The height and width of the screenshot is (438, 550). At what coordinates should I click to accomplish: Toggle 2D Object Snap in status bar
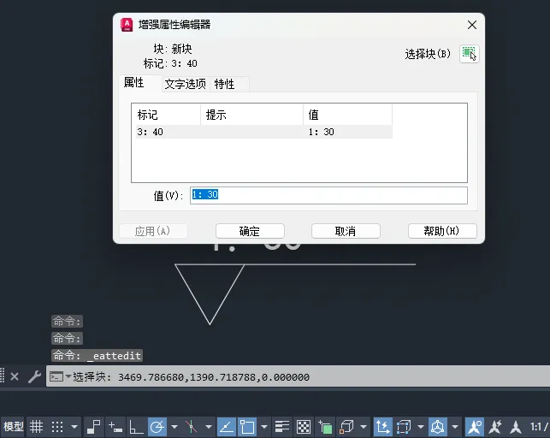tap(247, 427)
